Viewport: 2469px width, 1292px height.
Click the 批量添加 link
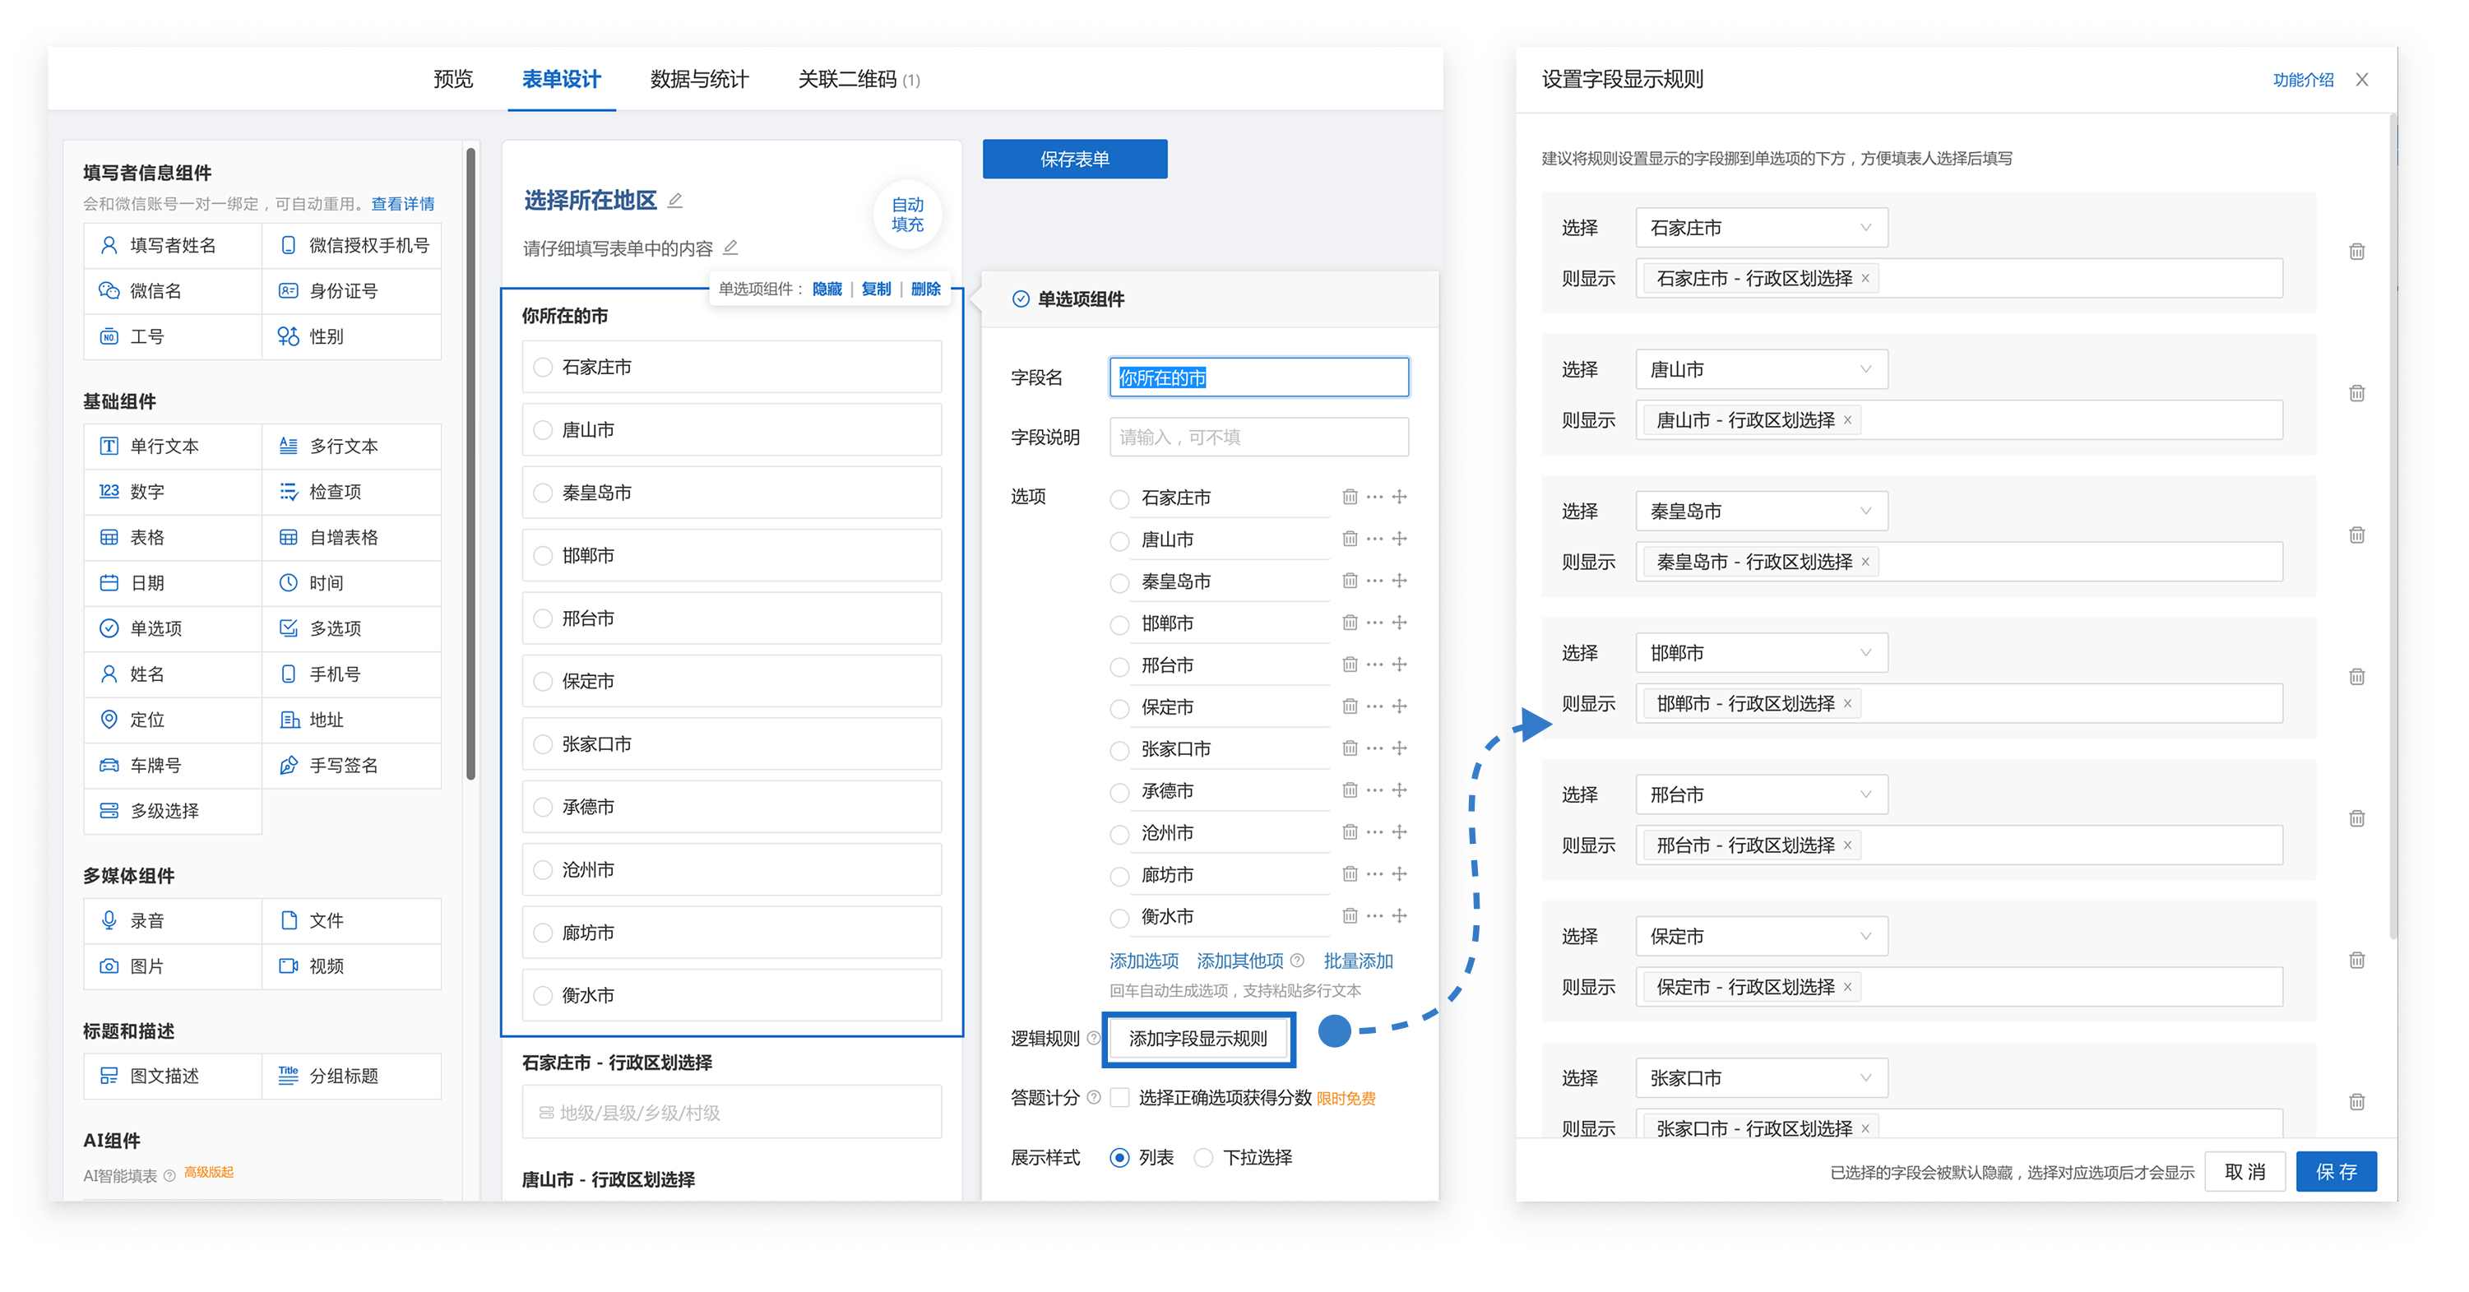pyautogui.click(x=1357, y=961)
